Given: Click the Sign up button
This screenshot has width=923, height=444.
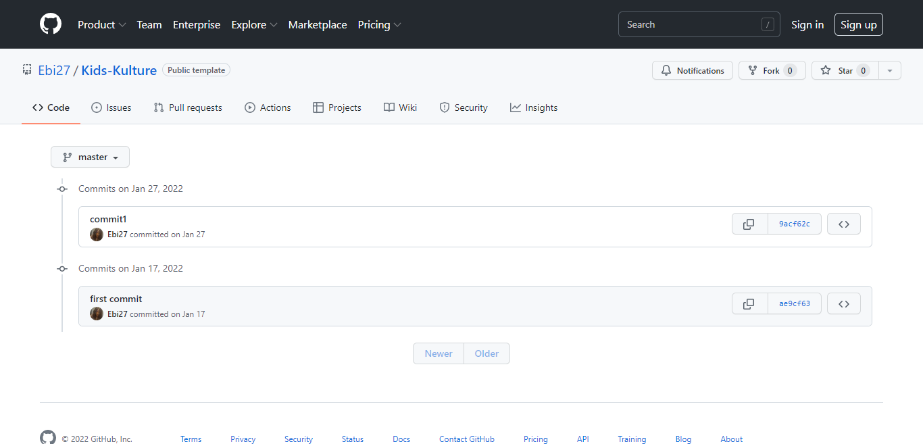Looking at the screenshot, I should [x=859, y=24].
